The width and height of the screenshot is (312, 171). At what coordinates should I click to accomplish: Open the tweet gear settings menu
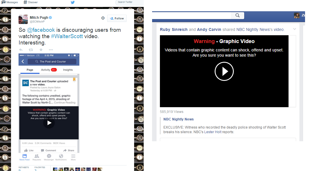coord(103,18)
